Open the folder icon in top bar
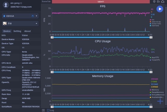Screen dimensions: 167x112 click(158, 2)
